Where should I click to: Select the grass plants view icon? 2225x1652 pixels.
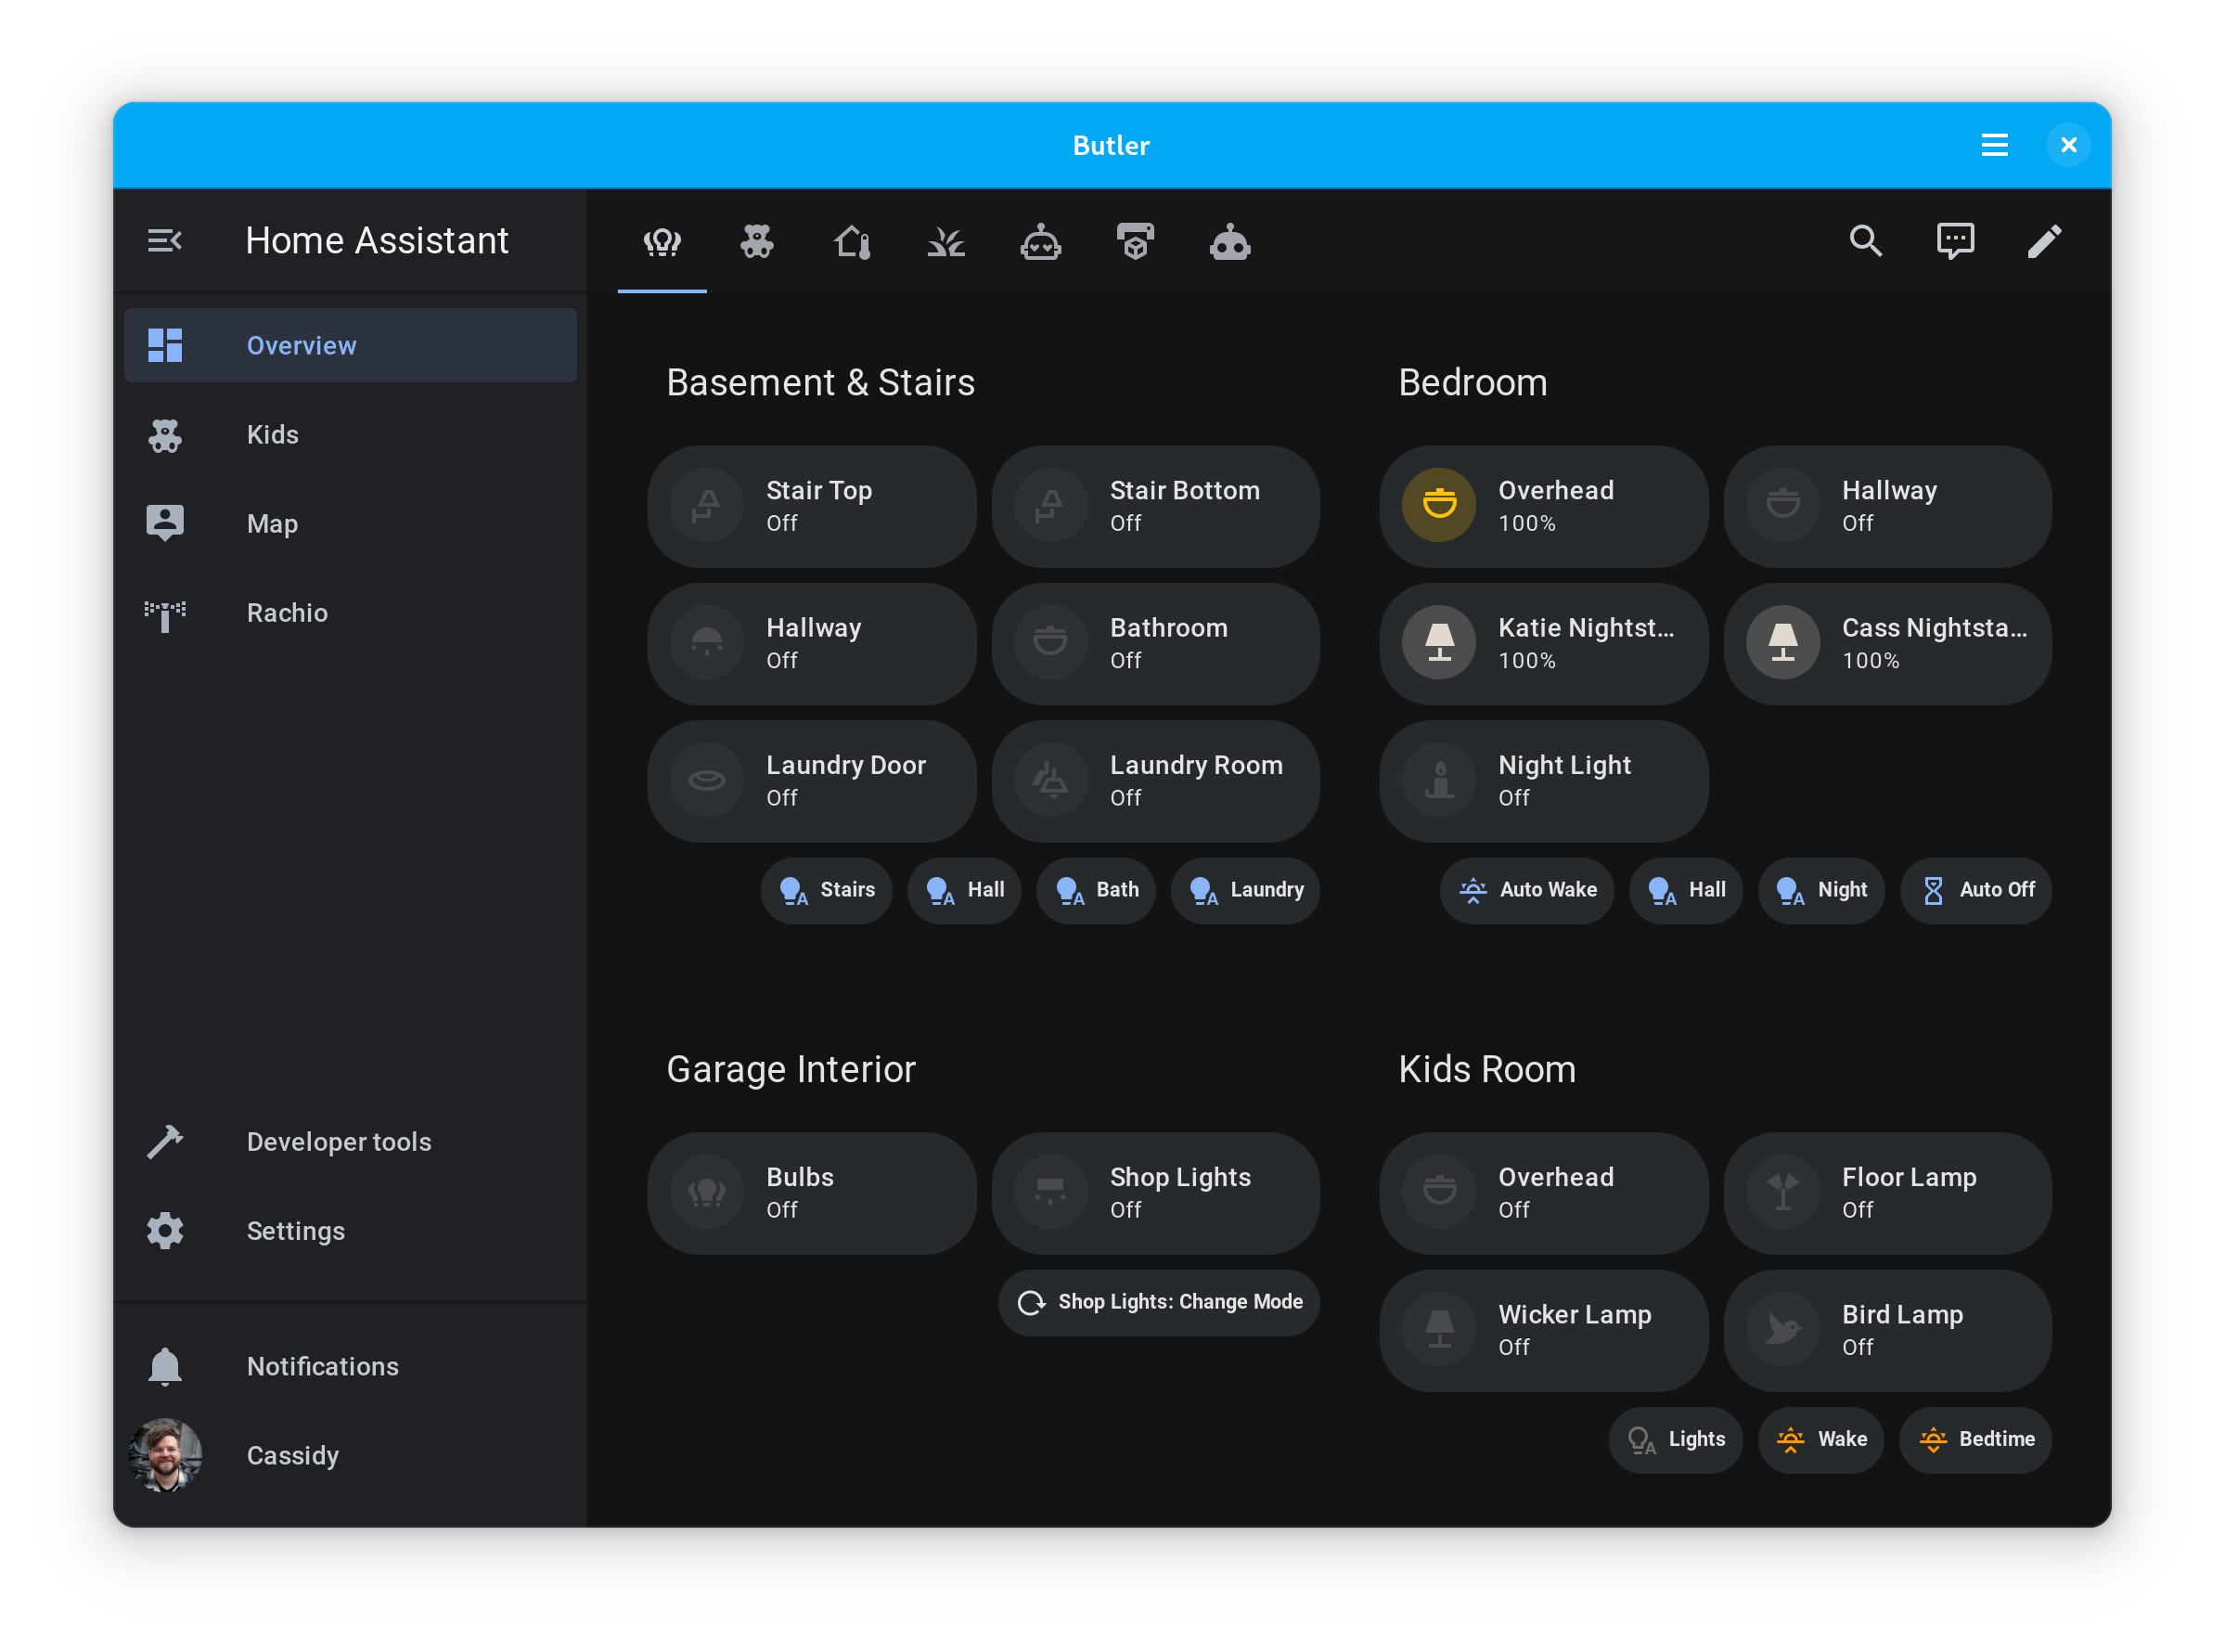click(x=945, y=242)
